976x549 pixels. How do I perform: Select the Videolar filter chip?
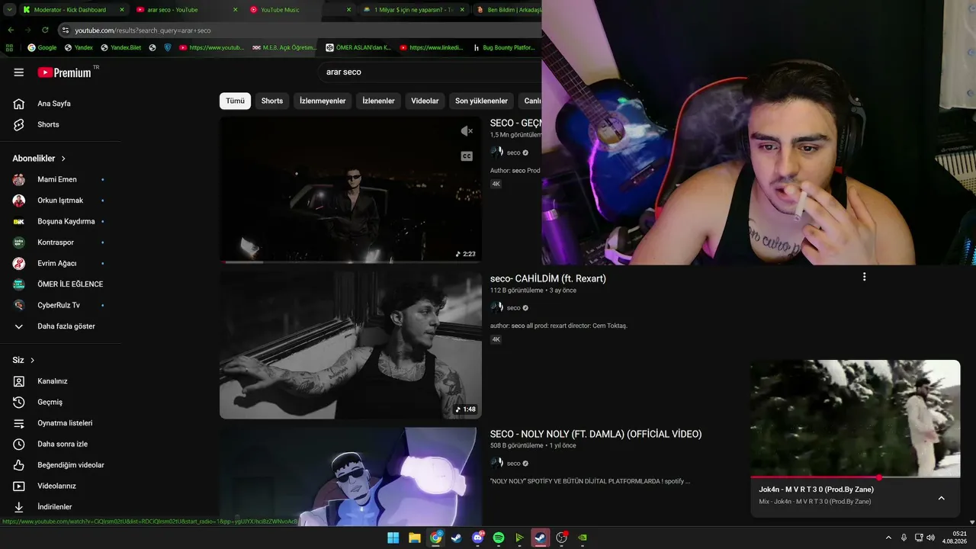pyautogui.click(x=425, y=101)
